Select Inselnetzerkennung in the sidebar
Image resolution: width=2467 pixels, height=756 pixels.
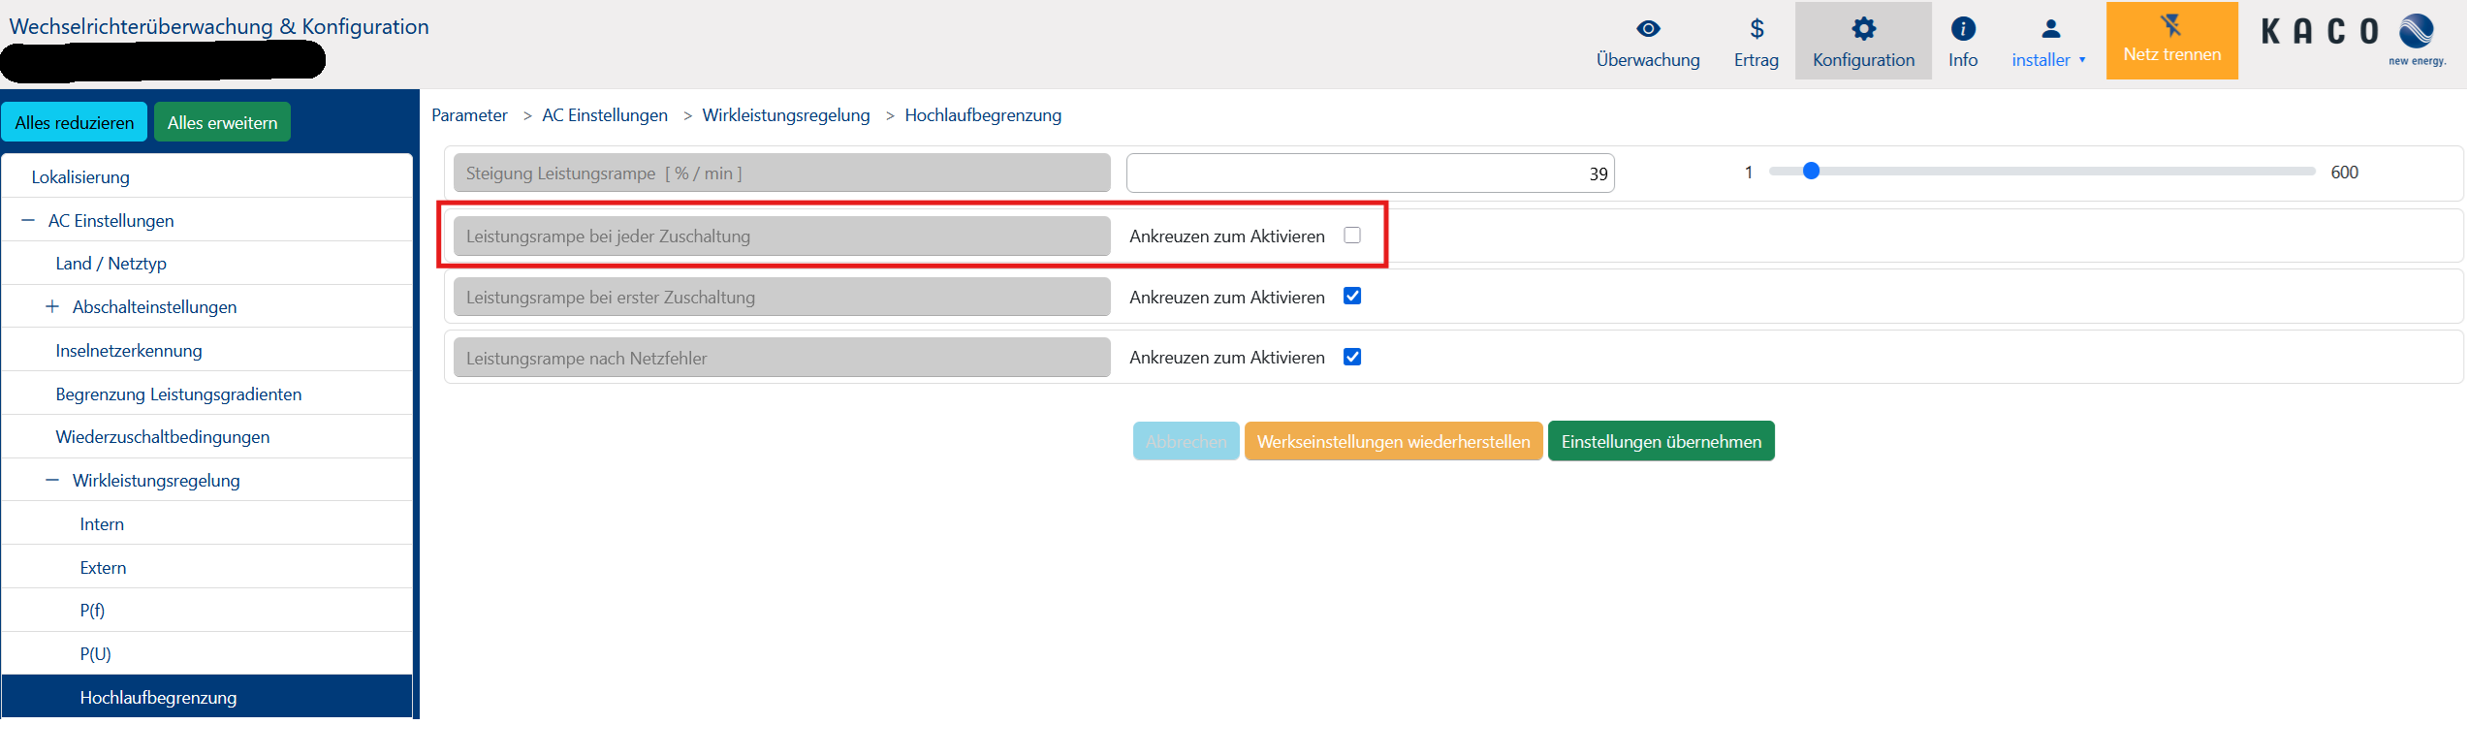tap(129, 351)
